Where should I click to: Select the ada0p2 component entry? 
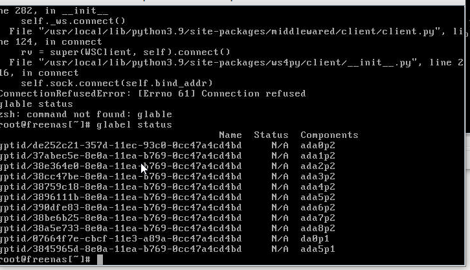[x=318, y=145]
